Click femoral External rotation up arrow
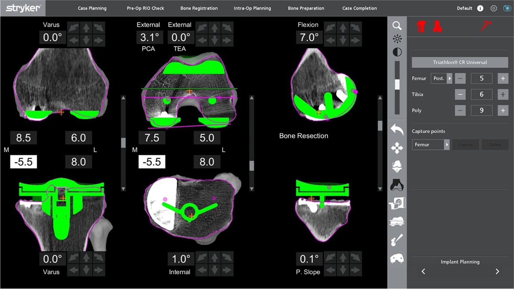The width and height of the screenshot is (514, 289). point(214,28)
